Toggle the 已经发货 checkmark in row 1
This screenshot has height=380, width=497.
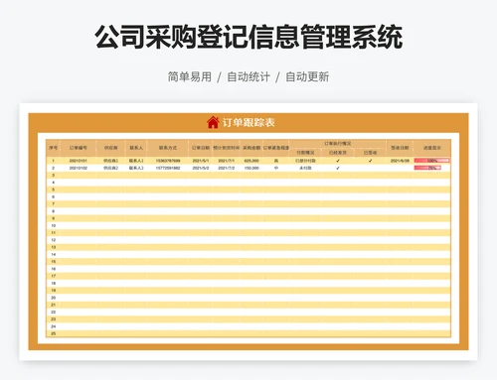(x=338, y=161)
